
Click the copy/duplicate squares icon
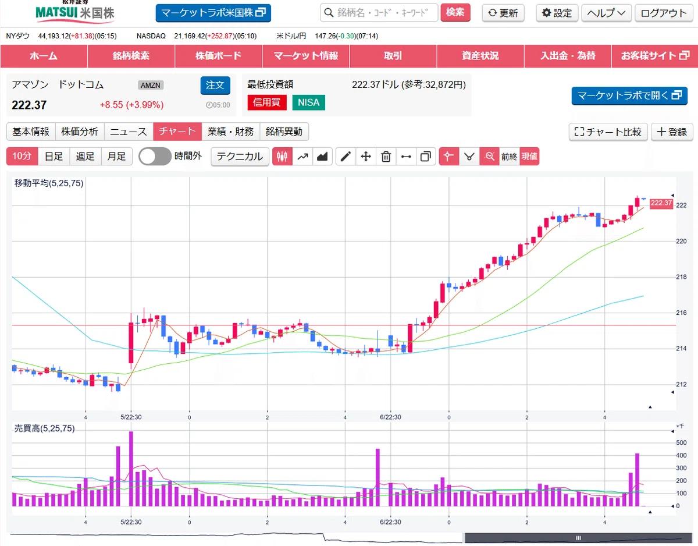click(x=426, y=157)
